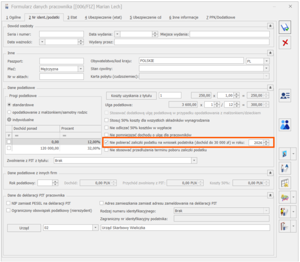Select the standardowe tax threshold option
This screenshot has height=262, width=300.
[x=9, y=105]
